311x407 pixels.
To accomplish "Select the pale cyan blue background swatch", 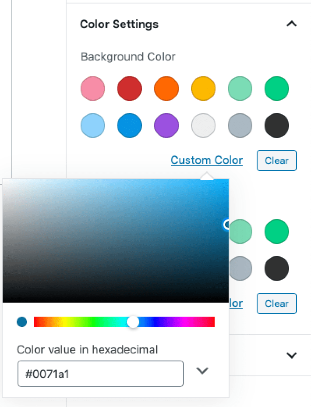I will point(93,125).
